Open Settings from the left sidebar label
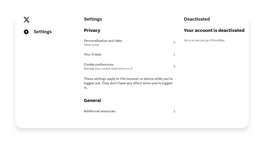Viewport: 264px width, 142px height. (43, 32)
